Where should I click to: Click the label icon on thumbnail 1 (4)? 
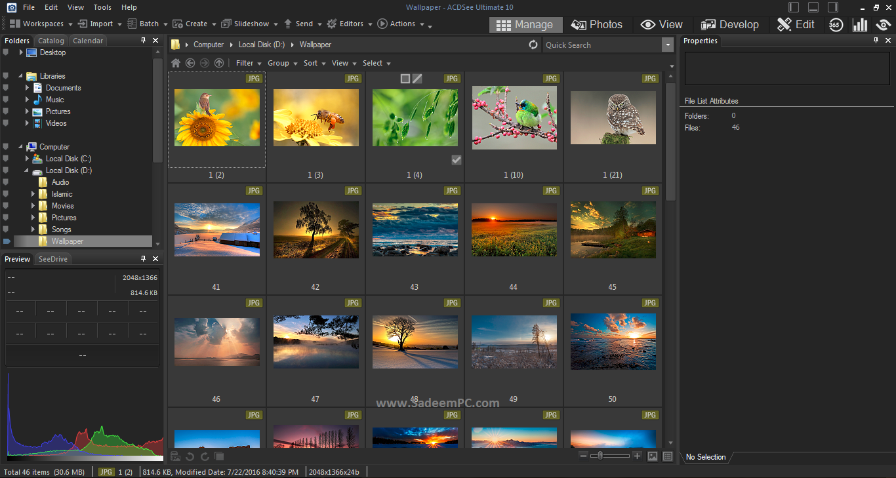[417, 79]
